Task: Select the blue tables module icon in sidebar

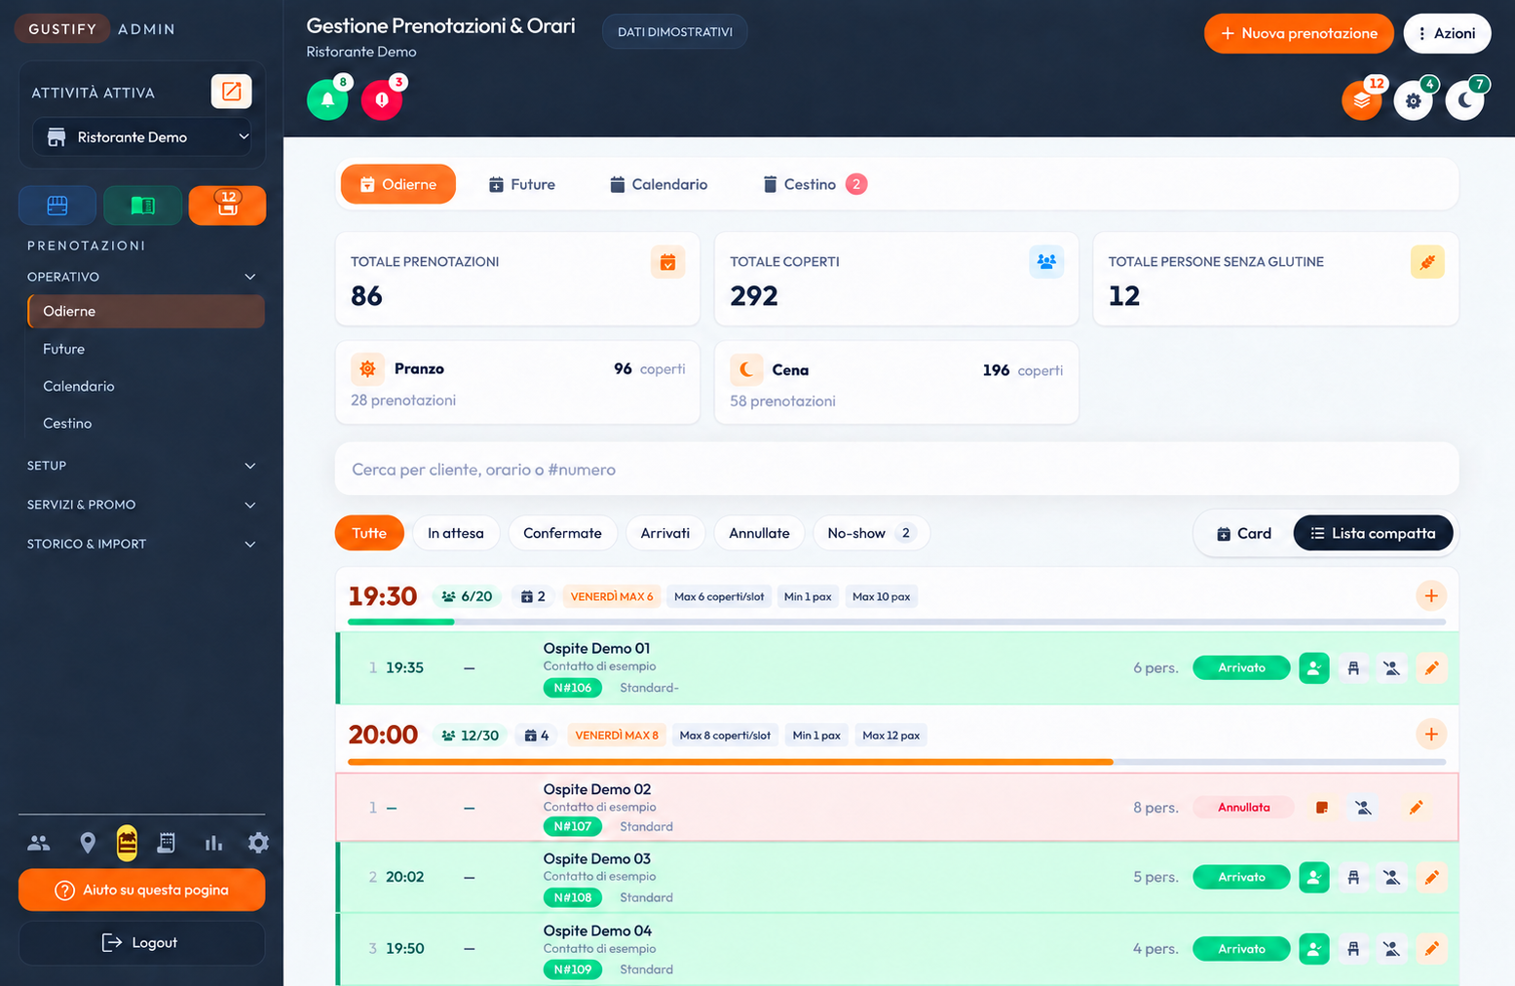Action: [57, 206]
